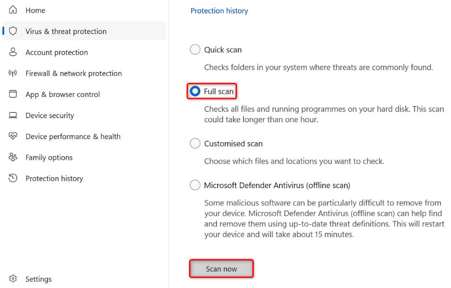Click the Device performance & health heart icon
Image resolution: width=451 pixels, height=288 pixels.
coord(13,136)
